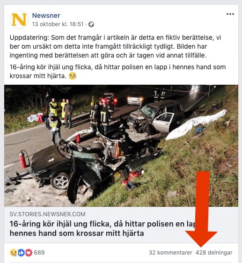
Task: Click the red arrow annotation
Action: coord(201,209)
